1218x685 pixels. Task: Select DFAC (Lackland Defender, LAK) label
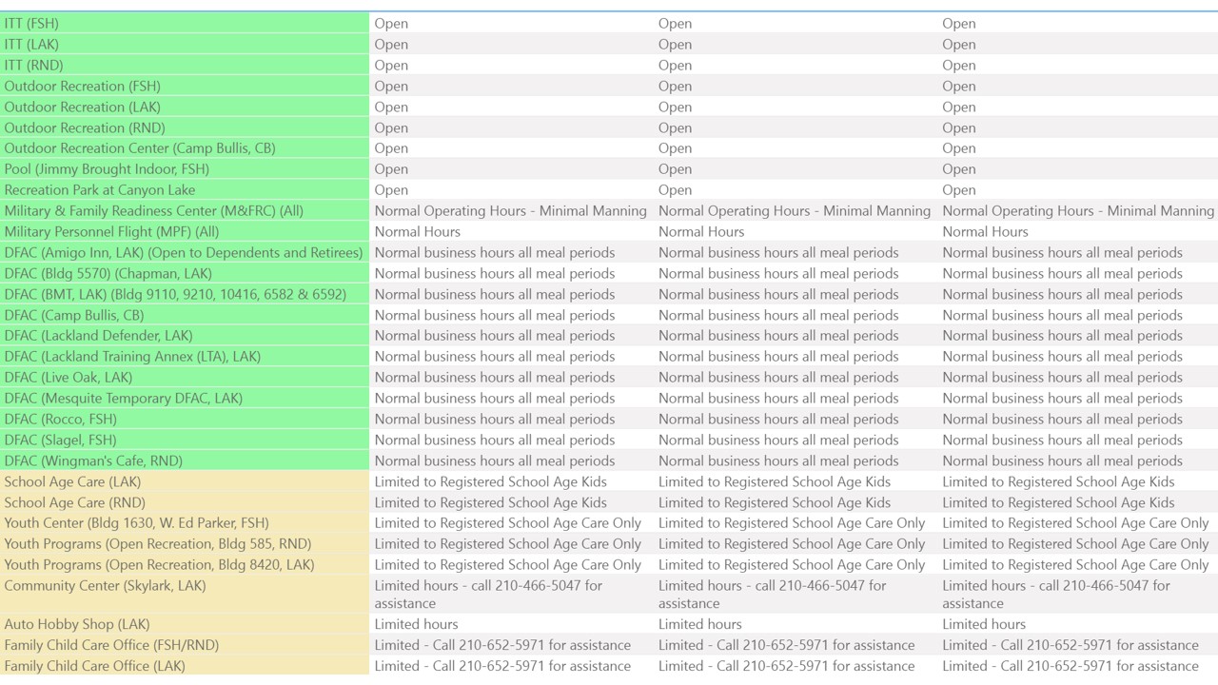[98, 336]
